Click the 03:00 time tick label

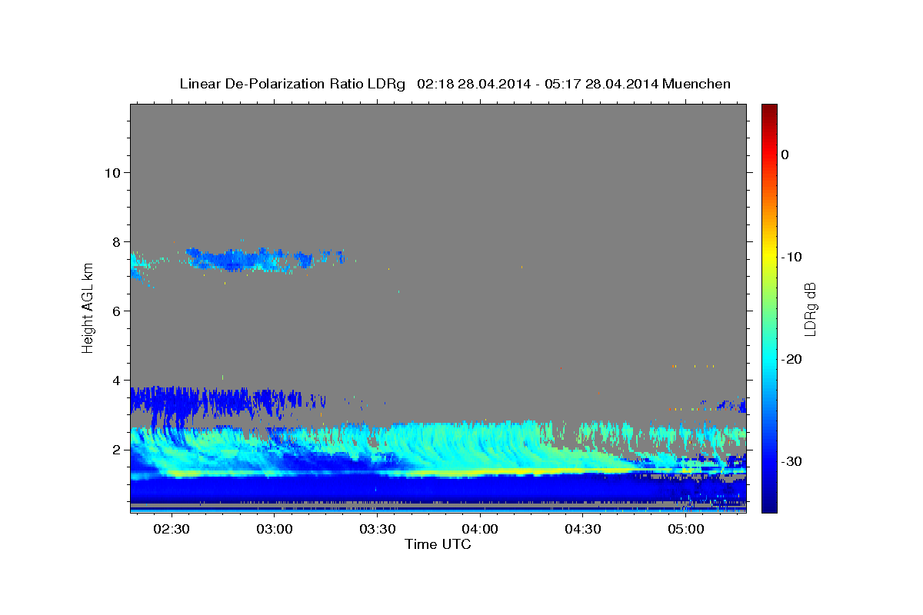click(x=275, y=529)
